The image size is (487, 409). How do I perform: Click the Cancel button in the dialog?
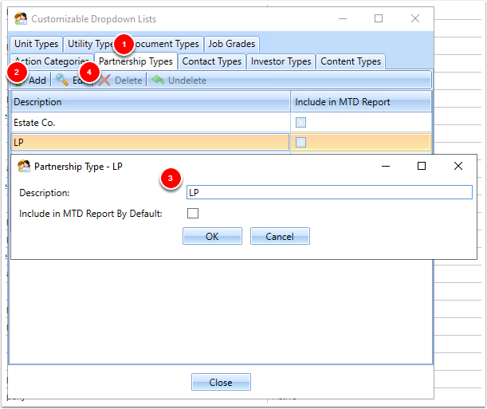click(280, 236)
